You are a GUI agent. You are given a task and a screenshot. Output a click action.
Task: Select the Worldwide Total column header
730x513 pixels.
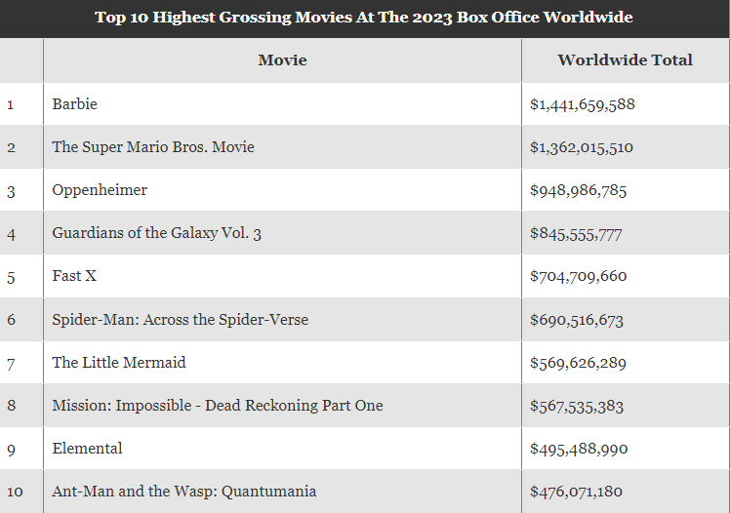pos(625,60)
